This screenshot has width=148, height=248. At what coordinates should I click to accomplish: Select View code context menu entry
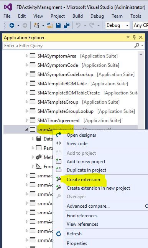pyautogui.click(x=77, y=144)
